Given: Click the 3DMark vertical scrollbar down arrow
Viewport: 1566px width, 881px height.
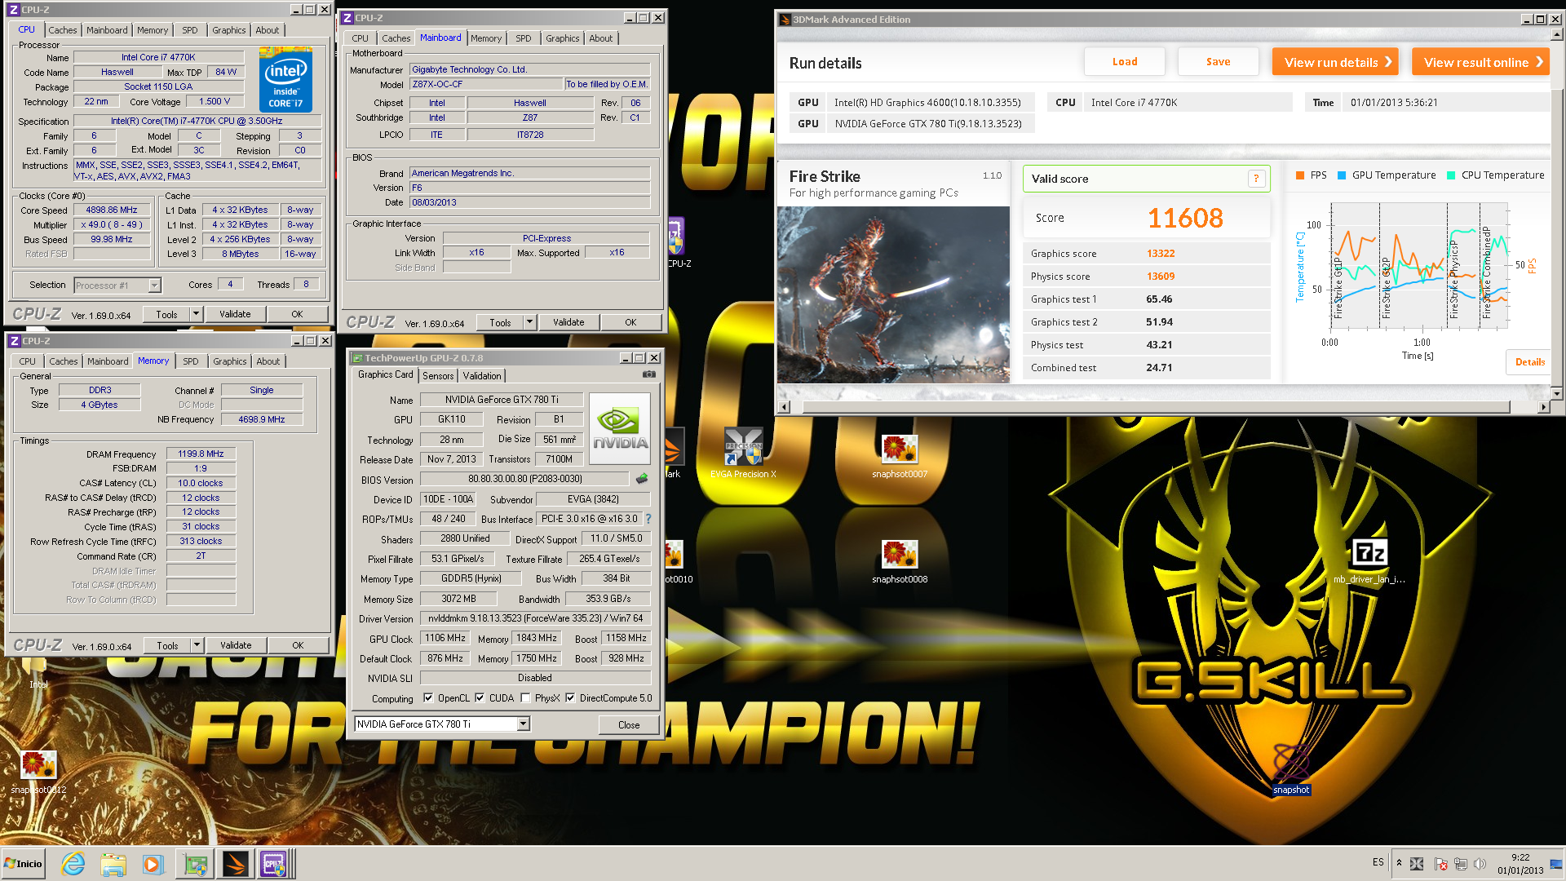Looking at the screenshot, I should (1556, 393).
